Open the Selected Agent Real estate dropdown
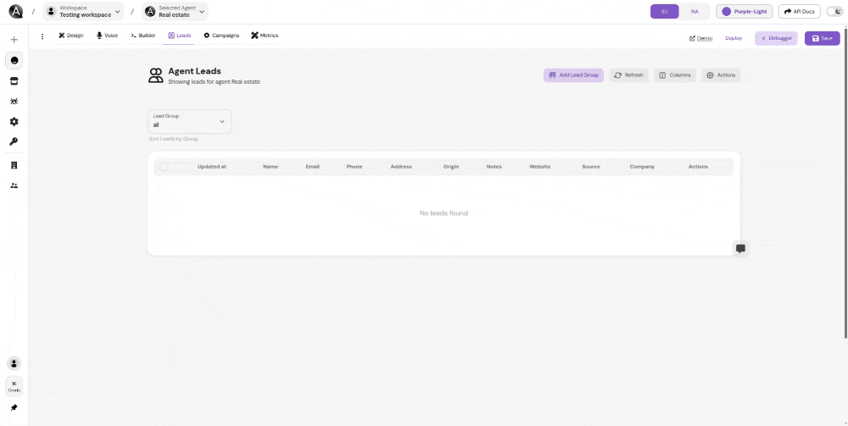 (x=176, y=11)
